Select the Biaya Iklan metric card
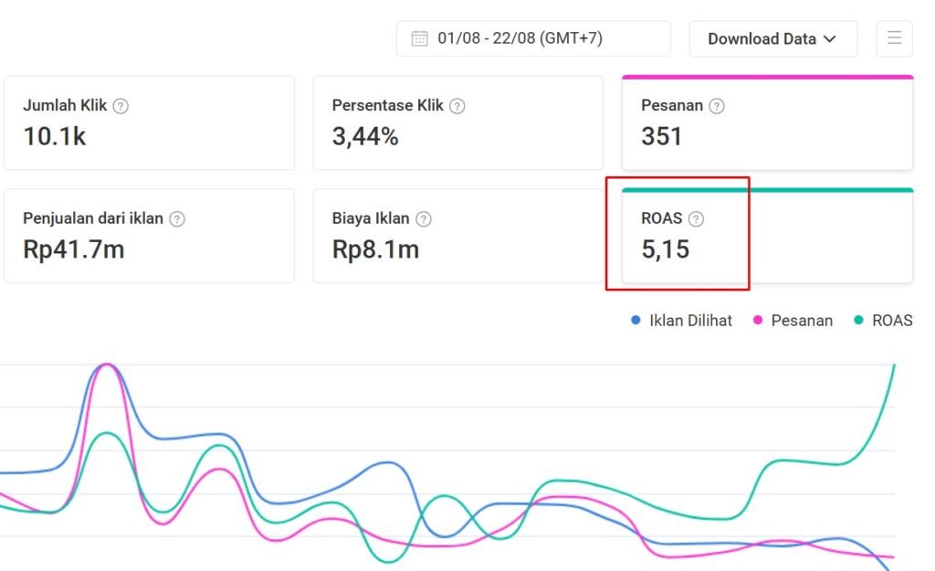The width and height of the screenshot is (935, 571). 457,237
